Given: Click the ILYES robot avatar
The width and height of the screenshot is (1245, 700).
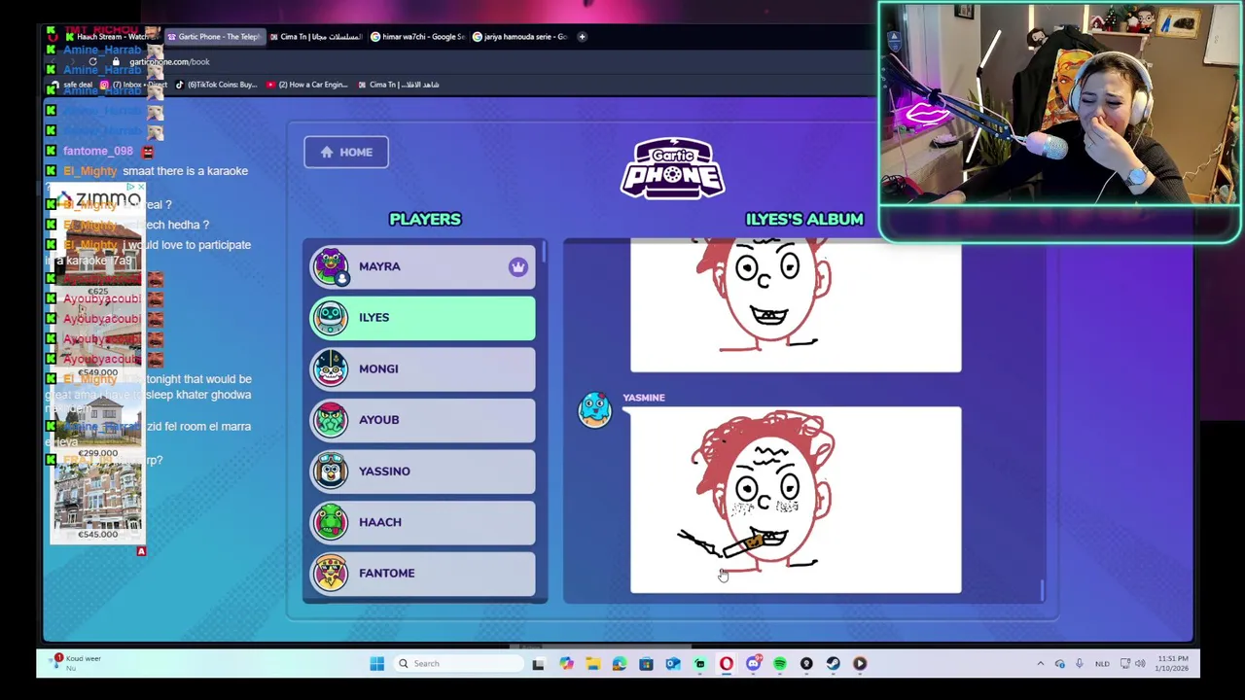Looking at the screenshot, I should pyautogui.click(x=331, y=318).
